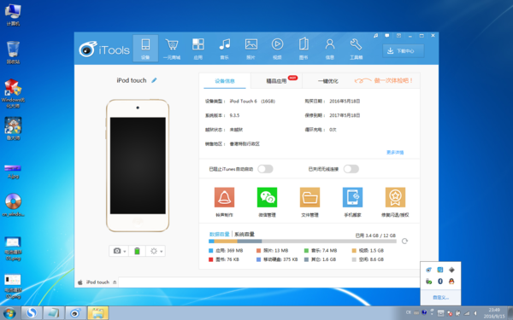Open the 音乐 music note section
Screen dimensions: 513x320
[x=224, y=49]
